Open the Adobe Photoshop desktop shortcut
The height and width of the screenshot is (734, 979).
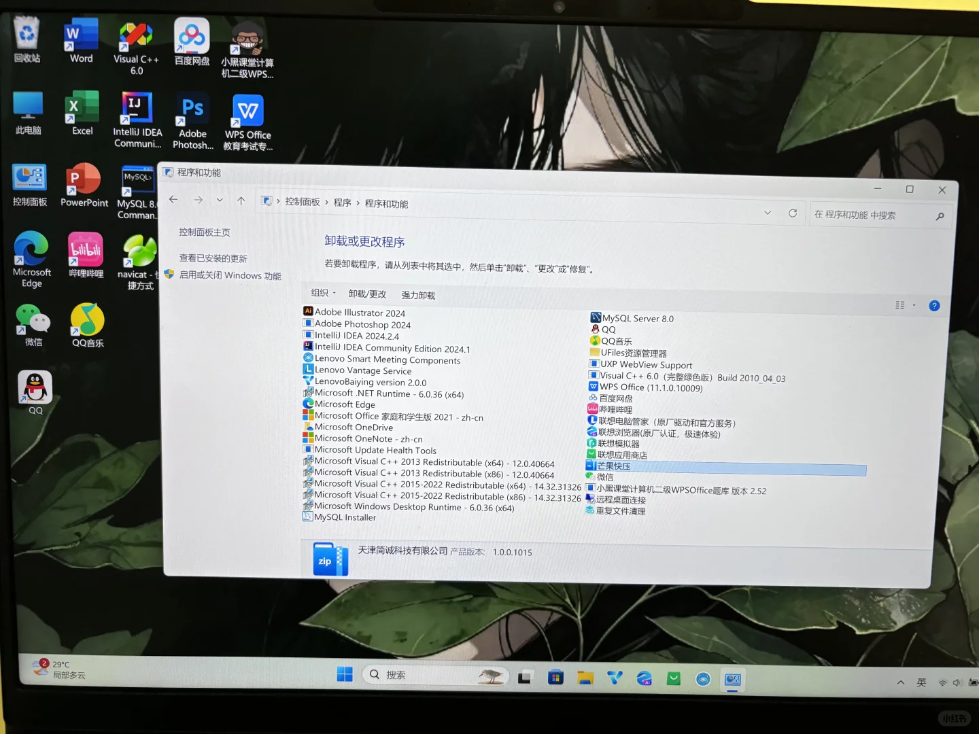(x=193, y=122)
